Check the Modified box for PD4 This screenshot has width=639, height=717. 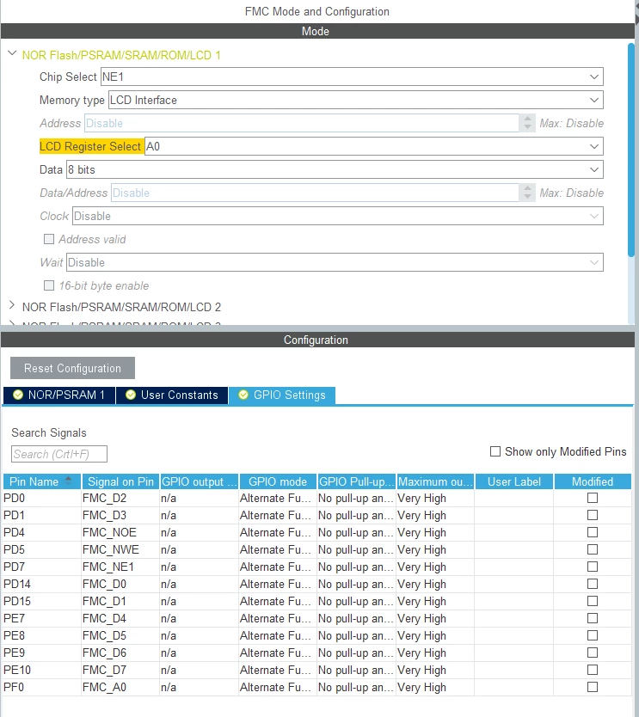coord(593,532)
